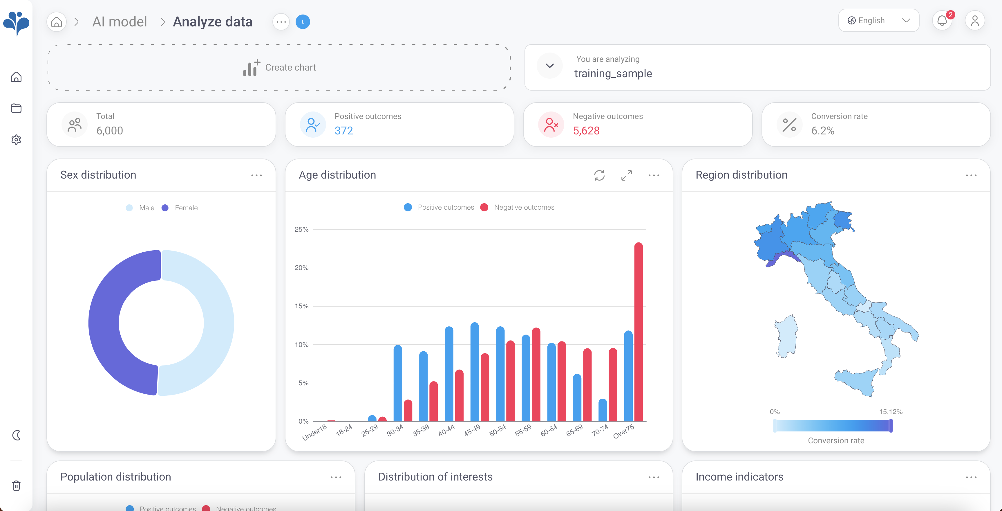Screen dimensions: 1002x511
Task: Open the trash icon in the sidebar
Action: pos(16,486)
